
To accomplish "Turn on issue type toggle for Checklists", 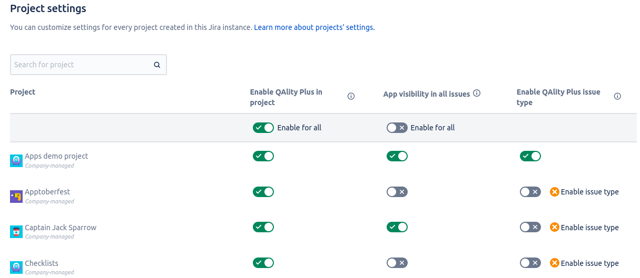I will (530, 263).
